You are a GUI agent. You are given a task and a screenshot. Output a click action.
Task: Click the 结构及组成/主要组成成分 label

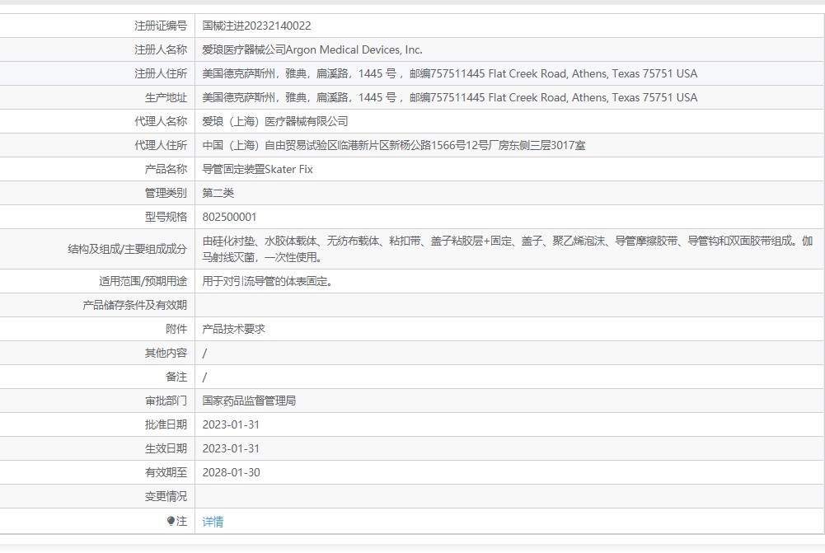click(127, 250)
